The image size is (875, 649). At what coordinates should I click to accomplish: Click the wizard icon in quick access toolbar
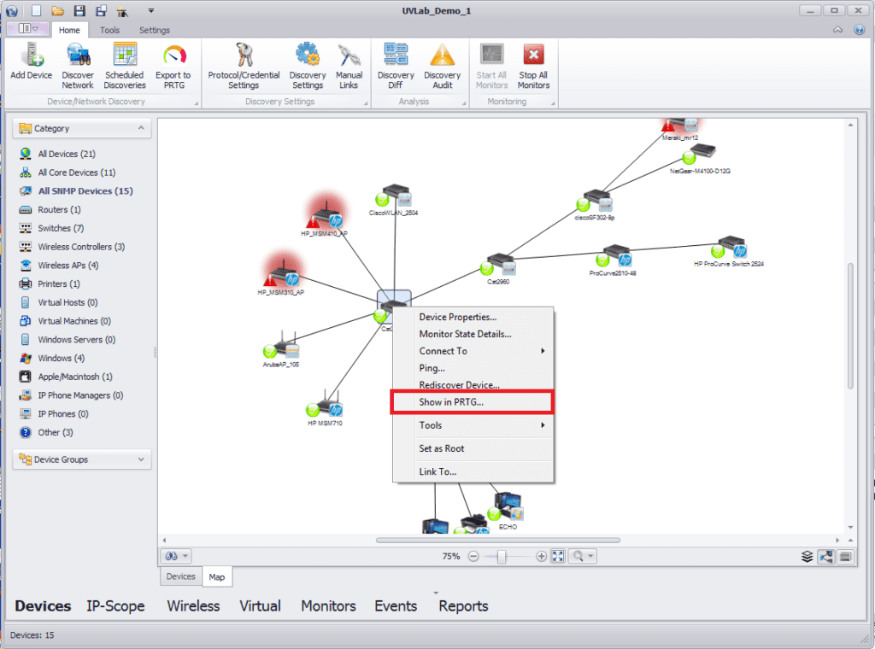coord(122,10)
